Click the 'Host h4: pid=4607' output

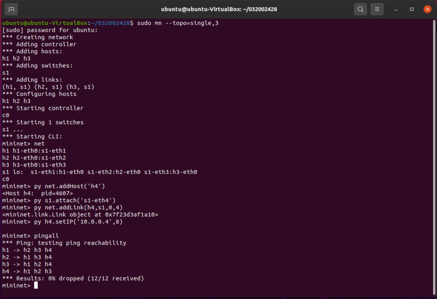point(38,193)
